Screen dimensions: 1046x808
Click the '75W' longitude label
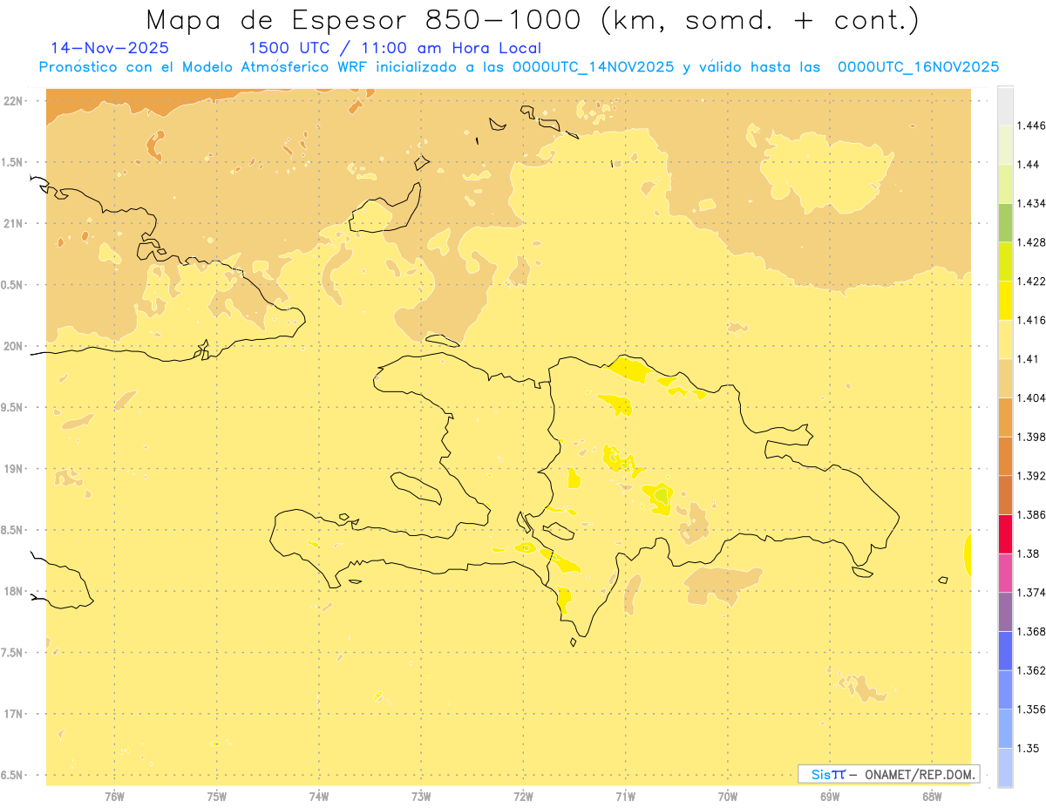217,797
